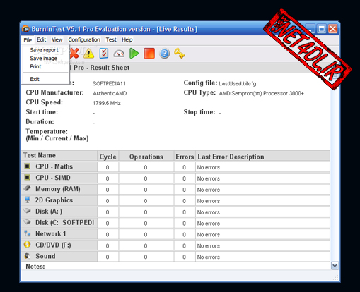Select the CPU - Maths test name
This screenshot has width=360, height=292.
coord(54,166)
